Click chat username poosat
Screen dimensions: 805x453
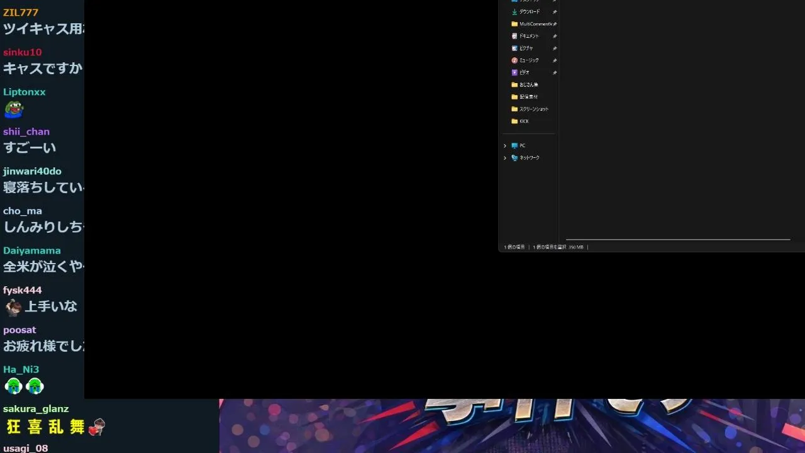19,330
